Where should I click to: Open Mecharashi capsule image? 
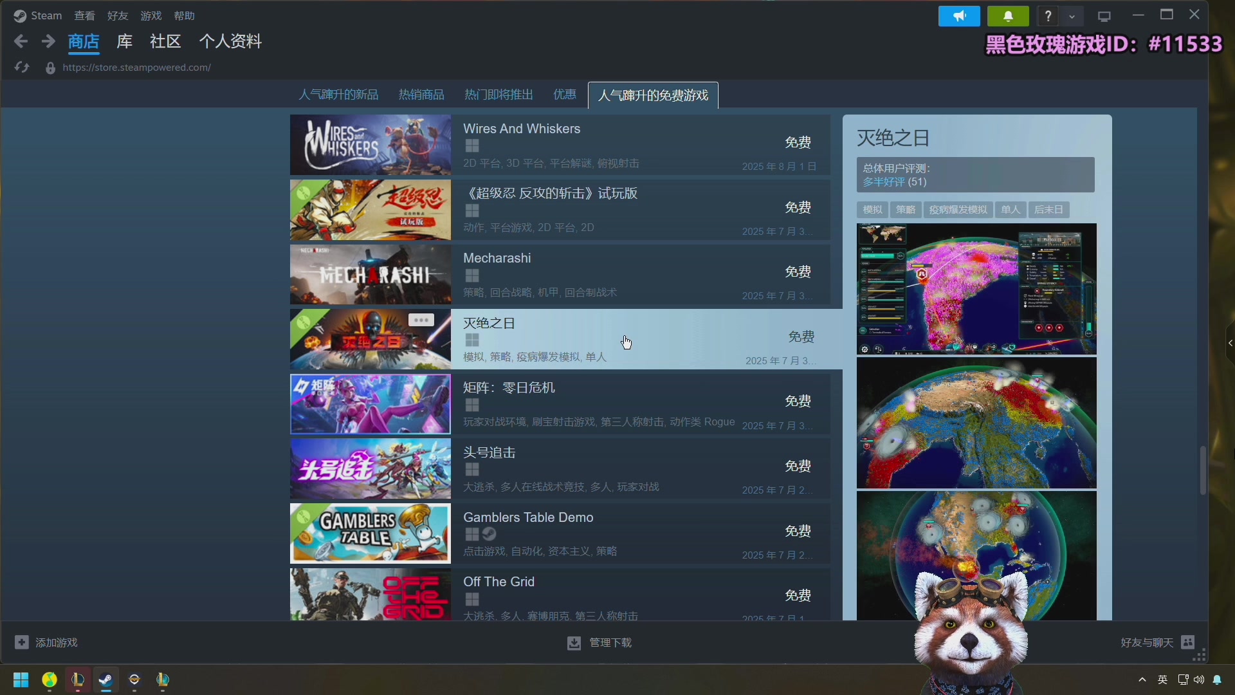(370, 275)
